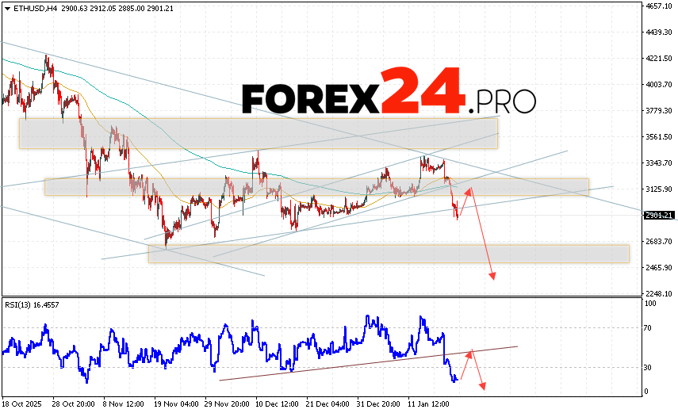Select the upper gray resistance zone rectangle
This screenshot has height=413, width=678.
[x=258, y=133]
